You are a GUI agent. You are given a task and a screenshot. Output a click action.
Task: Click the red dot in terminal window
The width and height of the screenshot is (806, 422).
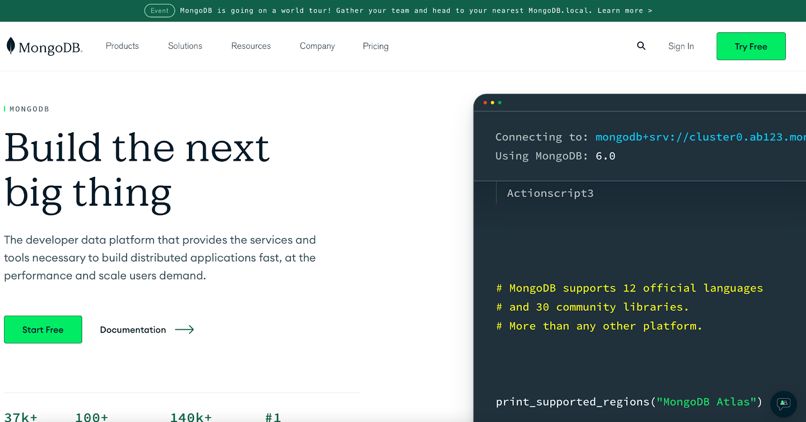click(485, 103)
